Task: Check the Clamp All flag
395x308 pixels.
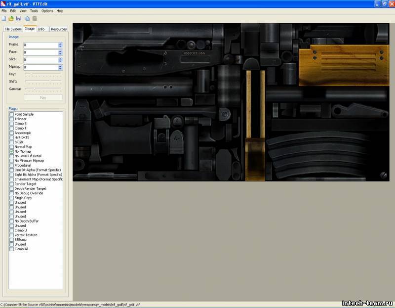Action: (11, 249)
